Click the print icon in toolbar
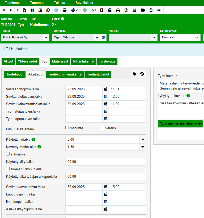The image size is (204, 218). click(x=65, y=10)
